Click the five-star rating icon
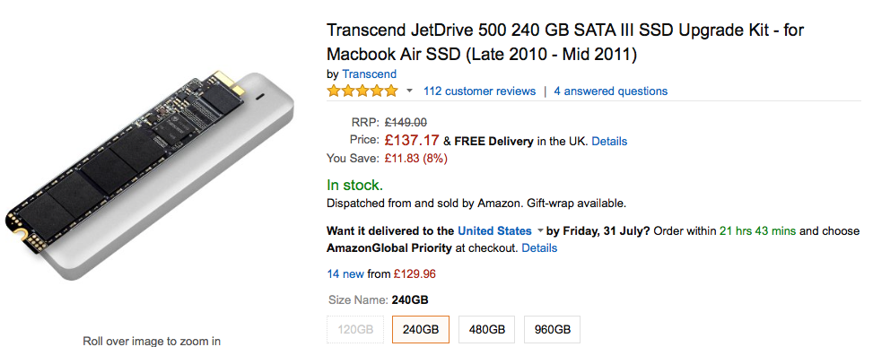 (x=362, y=91)
